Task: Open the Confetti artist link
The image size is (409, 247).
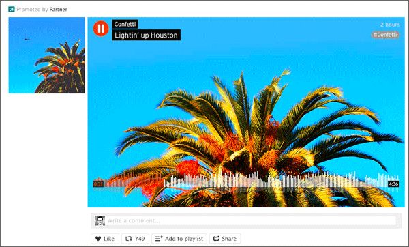Action: coord(125,25)
